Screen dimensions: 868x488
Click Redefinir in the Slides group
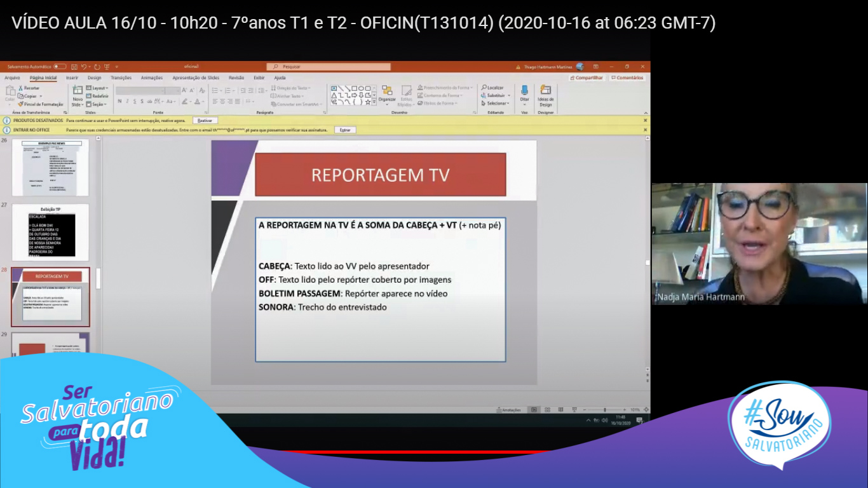97,96
